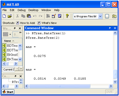
Task: Switch to the Current Directory tab
Action: [x=9, y=70]
